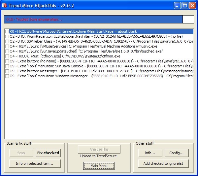
Task: Select the SSVHelper Class row text
Action: [x=101, y=42]
